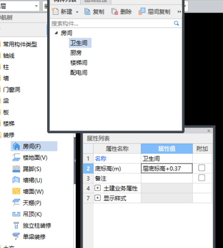The image size is (223, 248).
Task: Open the 墙 category
Action: 6,78
